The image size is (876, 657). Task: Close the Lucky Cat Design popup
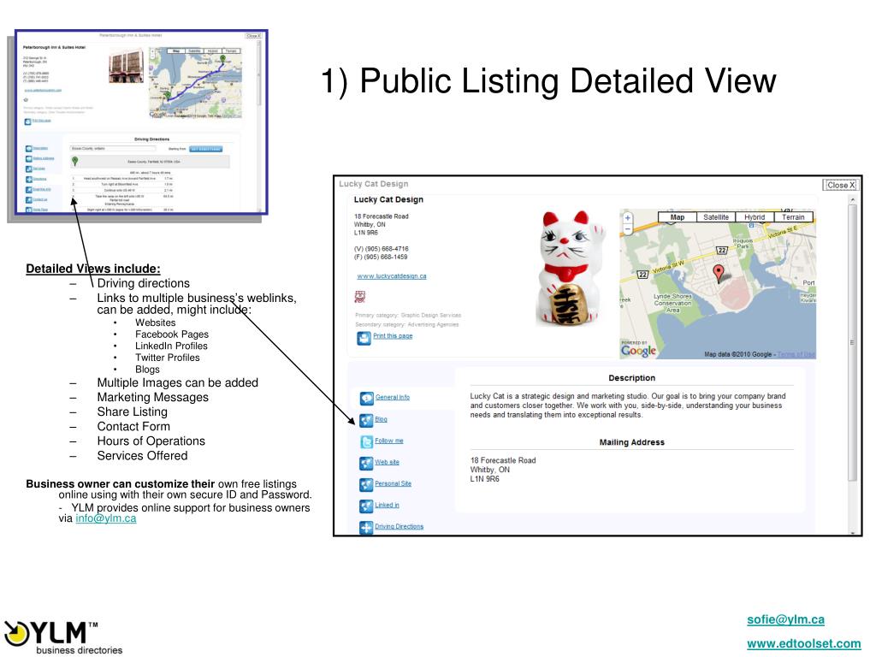[840, 185]
